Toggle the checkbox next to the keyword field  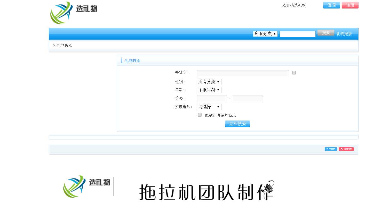tap(294, 73)
